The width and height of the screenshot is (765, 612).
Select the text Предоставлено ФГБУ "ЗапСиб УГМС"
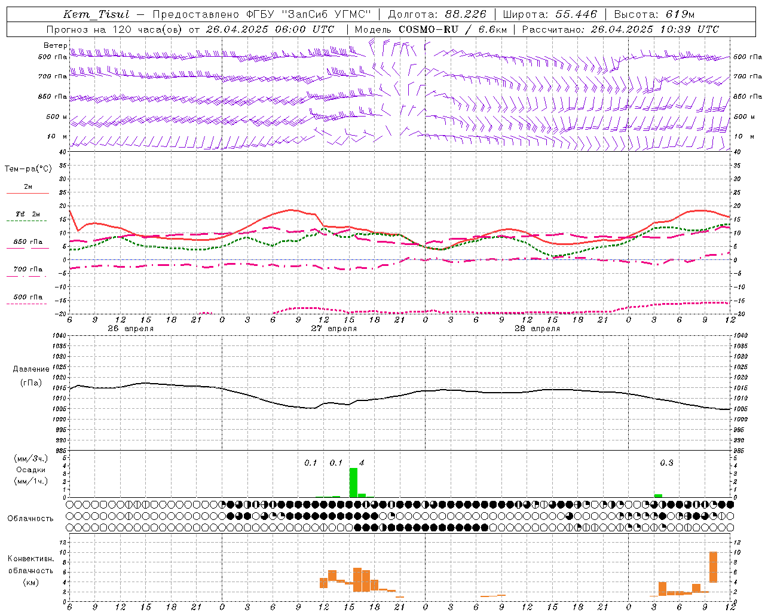tap(262, 14)
